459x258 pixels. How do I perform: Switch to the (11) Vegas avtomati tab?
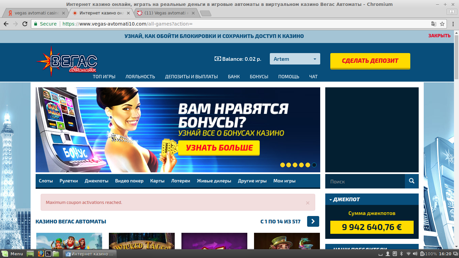(166, 13)
